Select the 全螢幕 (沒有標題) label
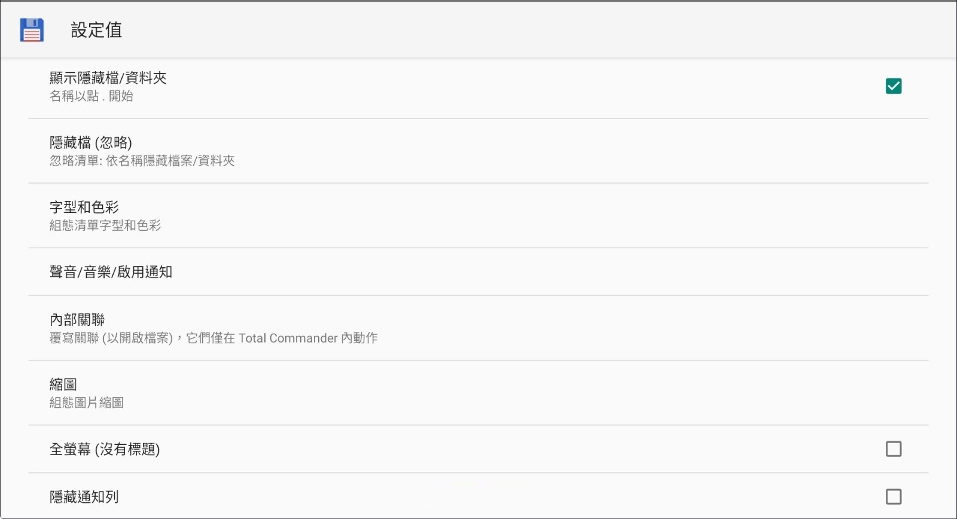The image size is (957, 519). [105, 449]
